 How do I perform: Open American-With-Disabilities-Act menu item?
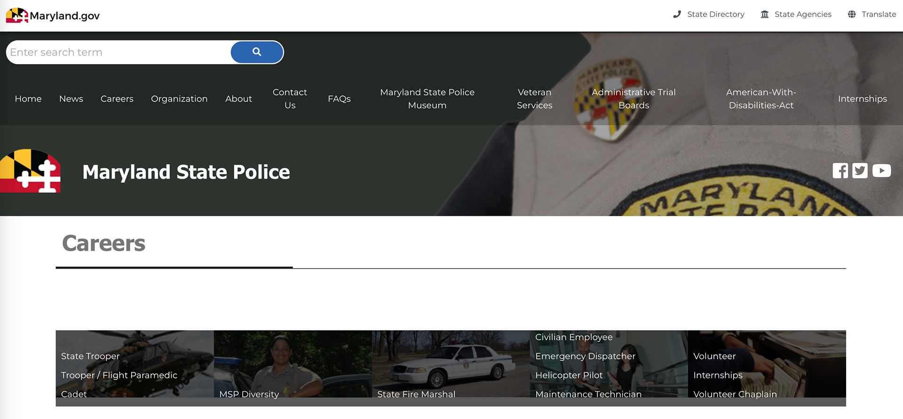(x=761, y=99)
